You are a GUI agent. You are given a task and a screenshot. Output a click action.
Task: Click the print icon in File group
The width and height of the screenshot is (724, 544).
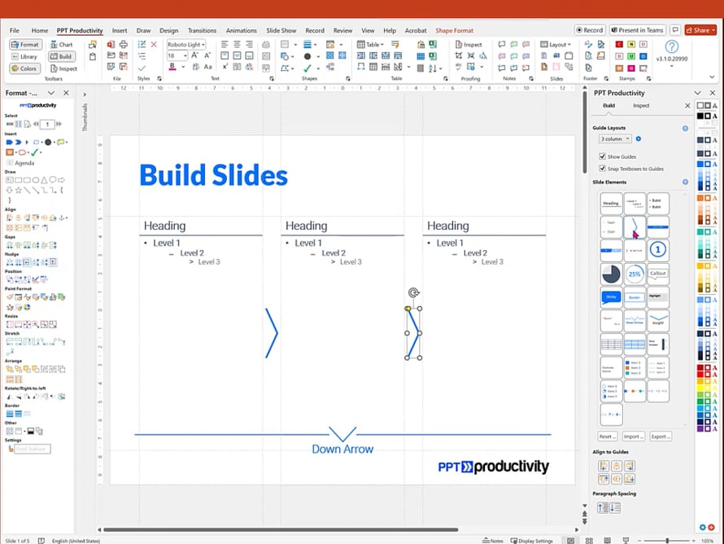pyautogui.click(x=124, y=44)
